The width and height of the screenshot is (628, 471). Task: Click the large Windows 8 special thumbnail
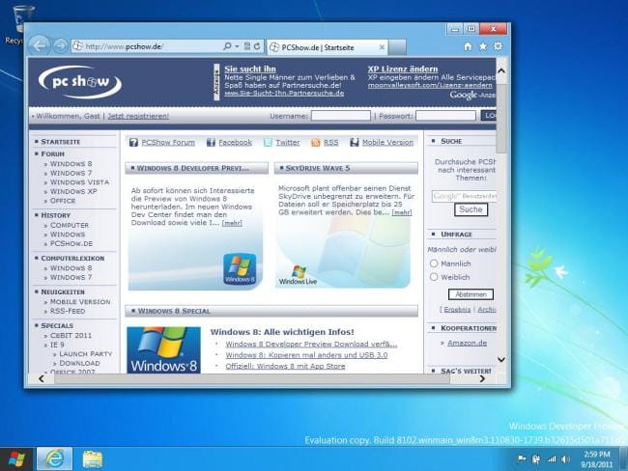tap(163, 350)
